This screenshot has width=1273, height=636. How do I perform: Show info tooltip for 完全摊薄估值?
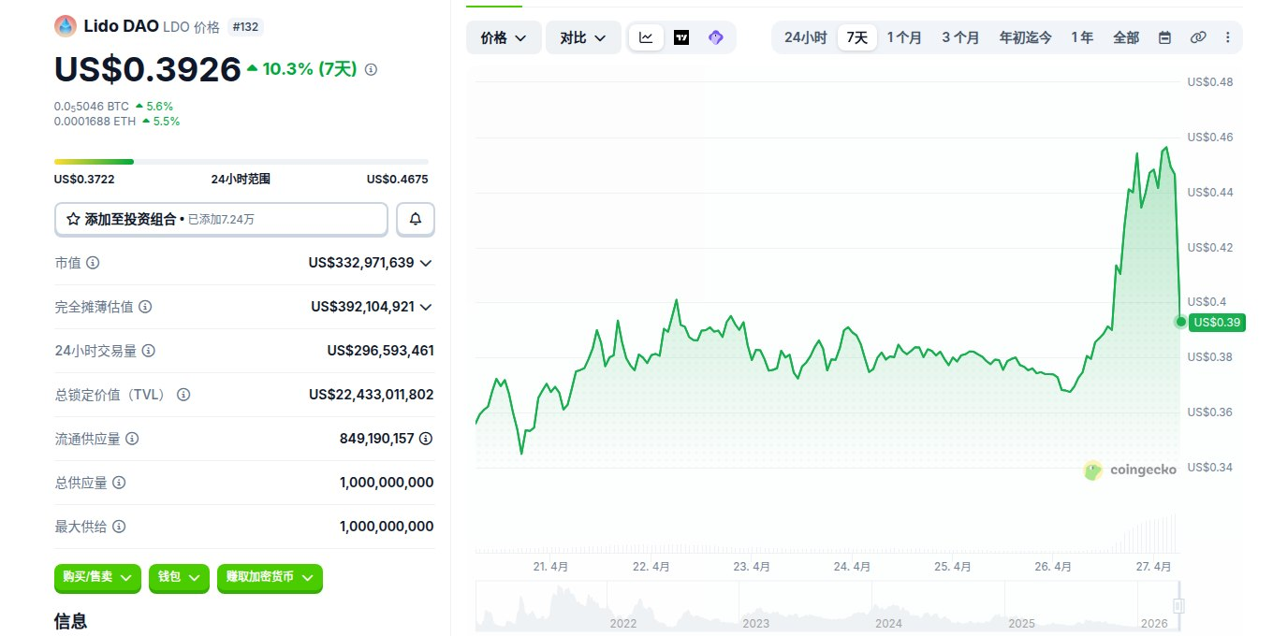tap(145, 307)
